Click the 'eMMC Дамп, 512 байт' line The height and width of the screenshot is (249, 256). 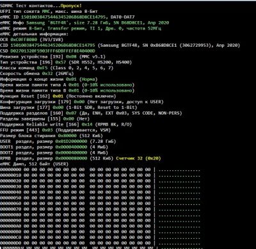[34, 164]
